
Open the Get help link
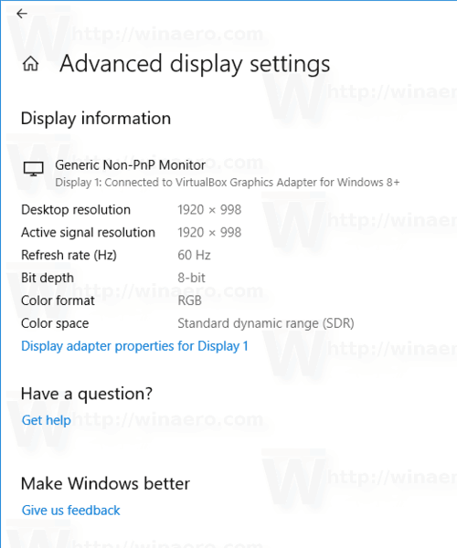coord(46,420)
